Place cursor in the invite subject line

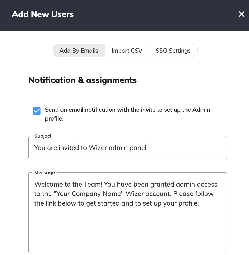[x=128, y=147]
